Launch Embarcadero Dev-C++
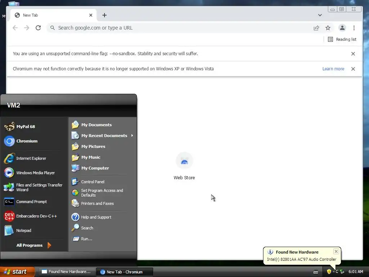 34,216
